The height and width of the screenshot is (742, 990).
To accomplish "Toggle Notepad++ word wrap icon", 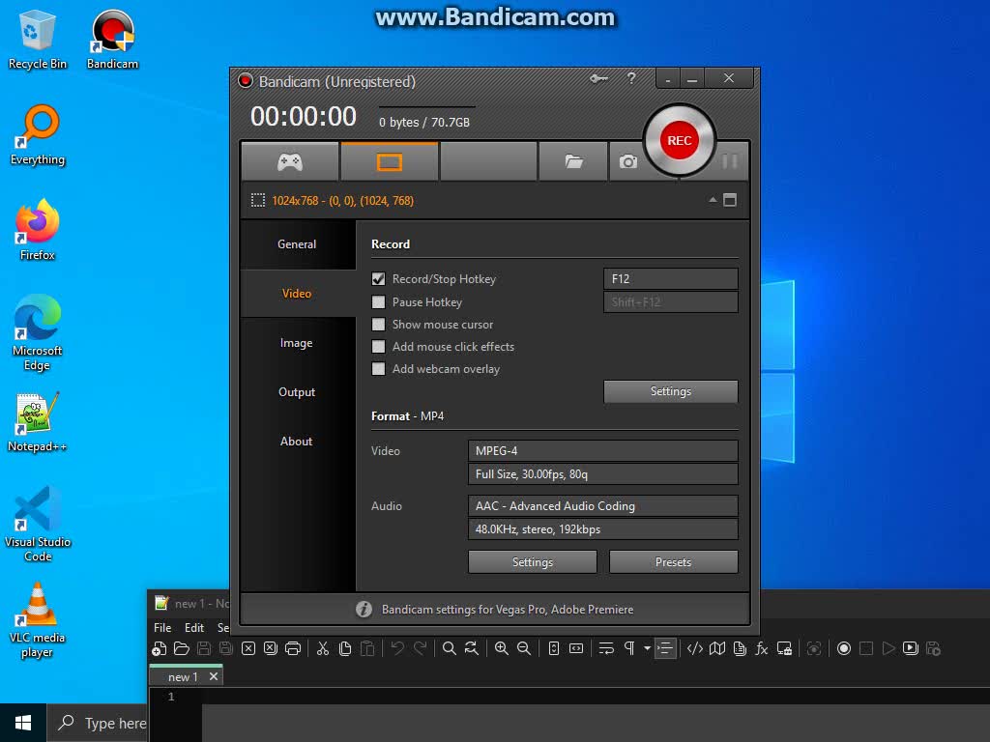I will 606,648.
